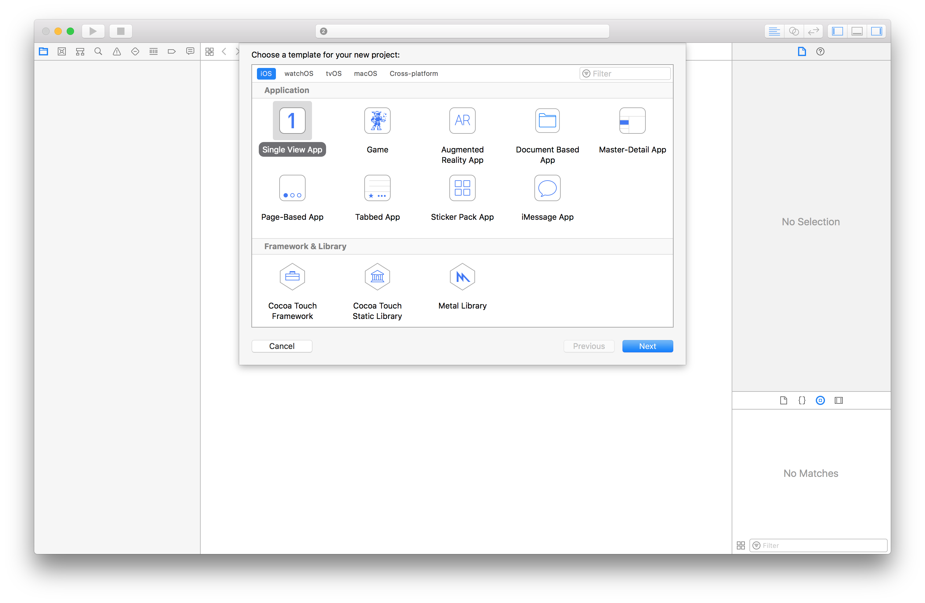The width and height of the screenshot is (925, 603).
Task: Open the Source Control navigator icon
Action: click(62, 51)
